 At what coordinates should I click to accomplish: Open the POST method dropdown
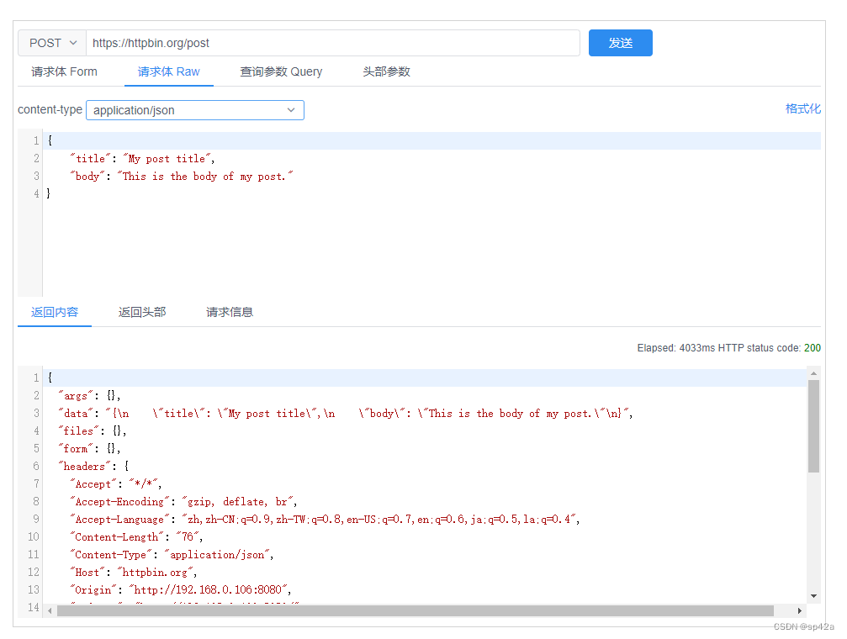[52, 43]
